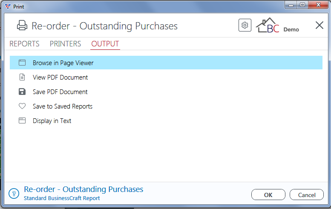Image resolution: width=331 pixels, height=209 pixels.
Task: Open the PRINTERS tab
Action: pos(66,44)
